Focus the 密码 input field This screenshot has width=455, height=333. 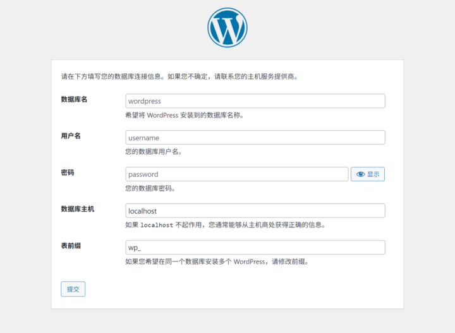237,174
